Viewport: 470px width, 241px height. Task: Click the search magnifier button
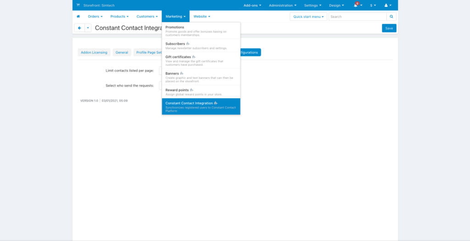point(392,17)
